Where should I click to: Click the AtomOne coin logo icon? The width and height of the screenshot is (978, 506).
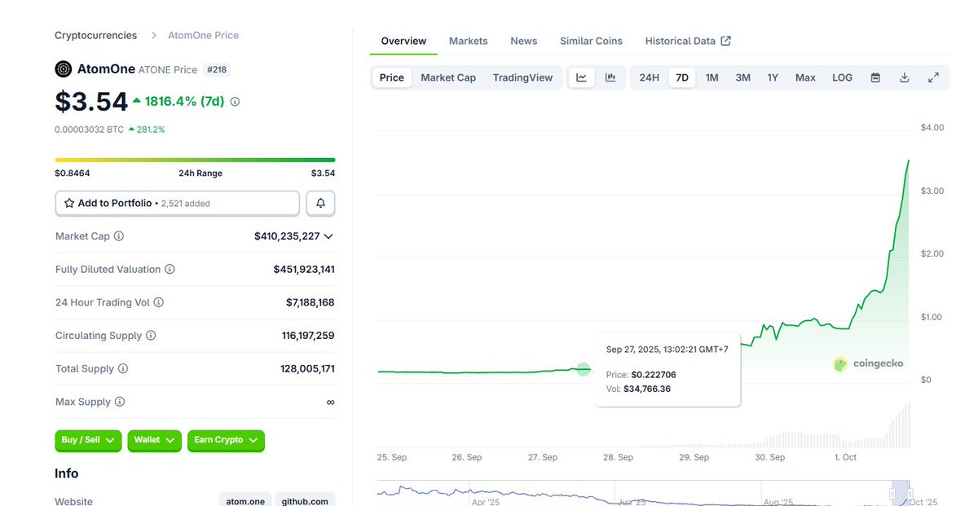64,69
